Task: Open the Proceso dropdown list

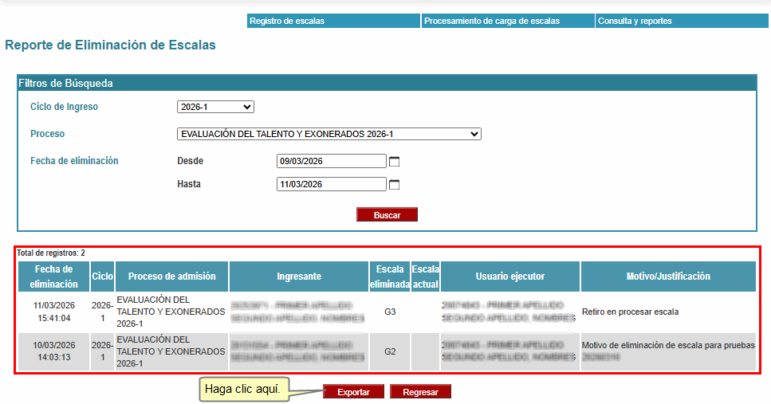Action: 328,134
